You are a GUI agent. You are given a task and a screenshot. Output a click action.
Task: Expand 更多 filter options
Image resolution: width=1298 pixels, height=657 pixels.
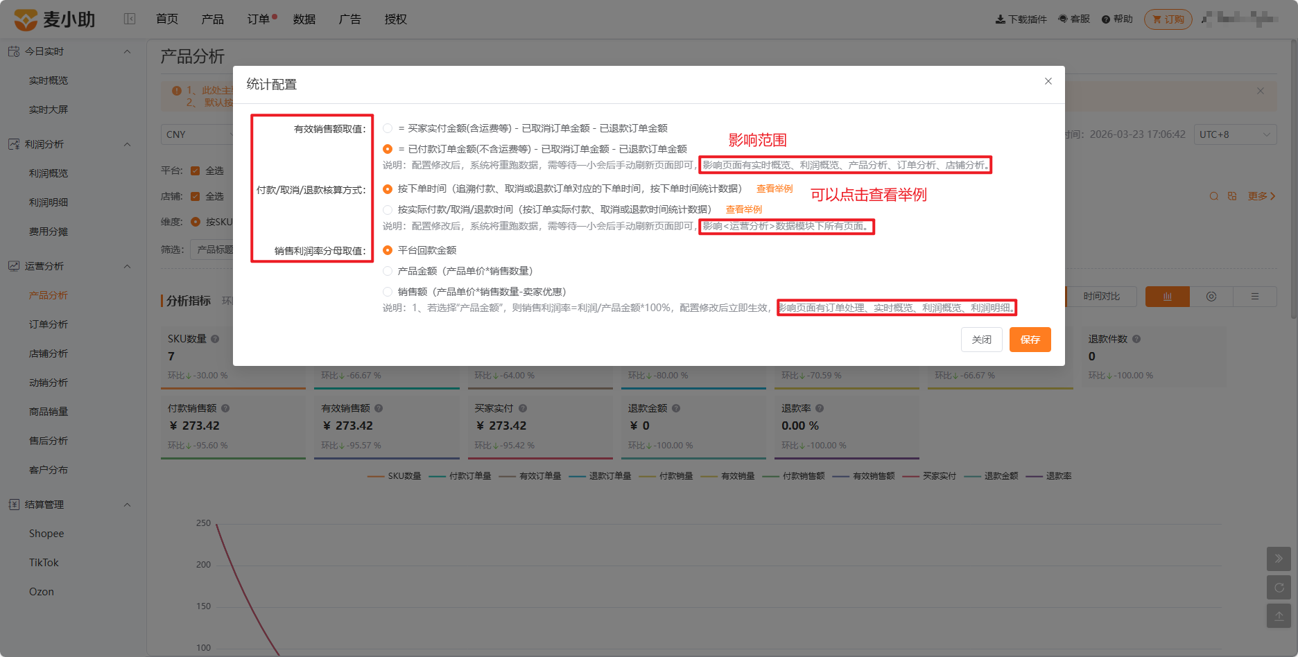1262,196
